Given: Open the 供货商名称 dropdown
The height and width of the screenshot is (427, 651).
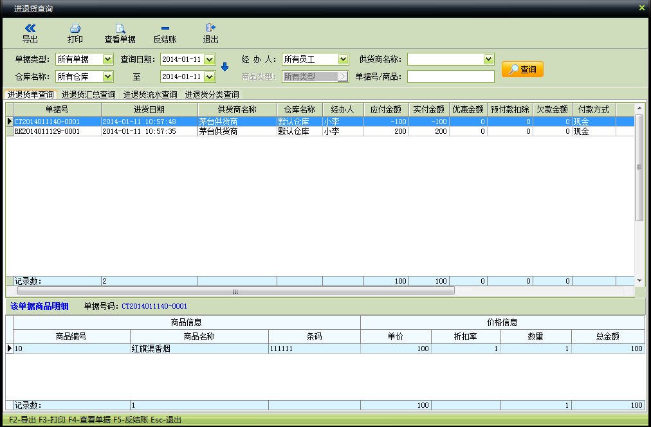Looking at the screenshot, I should 488,59.
